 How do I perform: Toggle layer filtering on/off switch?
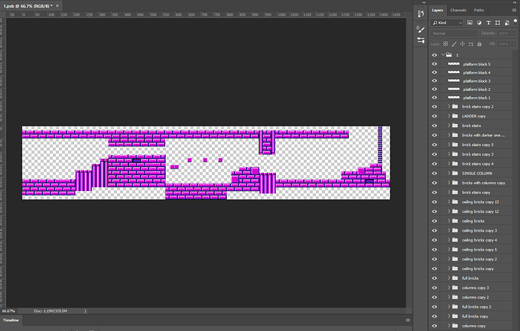pyautogui.click(x=515, y=22)
